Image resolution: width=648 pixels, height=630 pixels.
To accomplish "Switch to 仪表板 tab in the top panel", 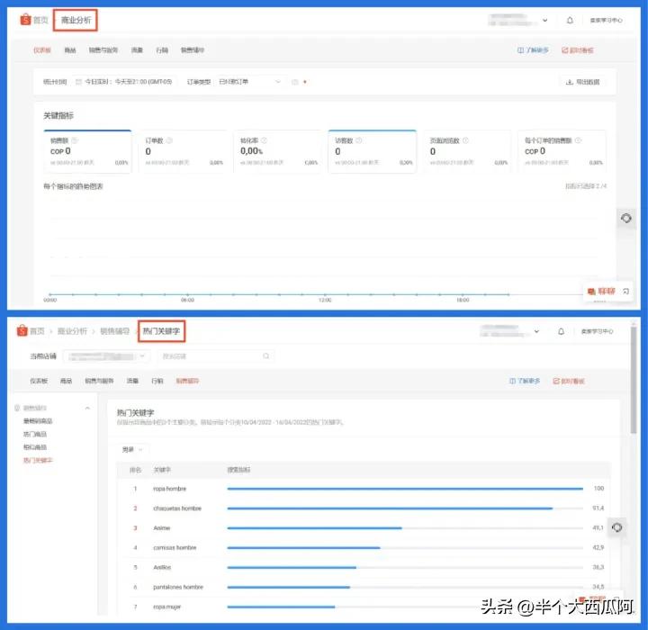I will (x=42, y=50).
